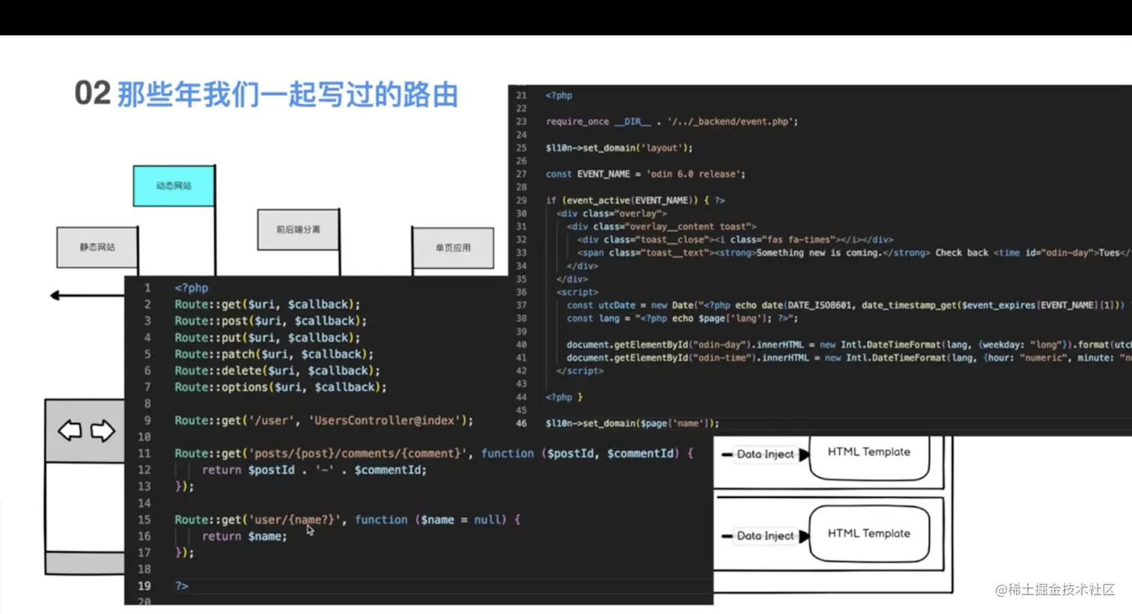Click the Route::get($uri, $callback) line
This screenshot has width=1132, height=614.
click(x=267, y=304)
